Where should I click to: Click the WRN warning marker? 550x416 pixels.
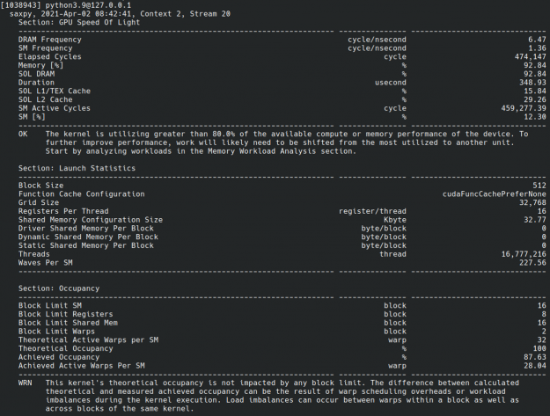(x=26, y=383)
